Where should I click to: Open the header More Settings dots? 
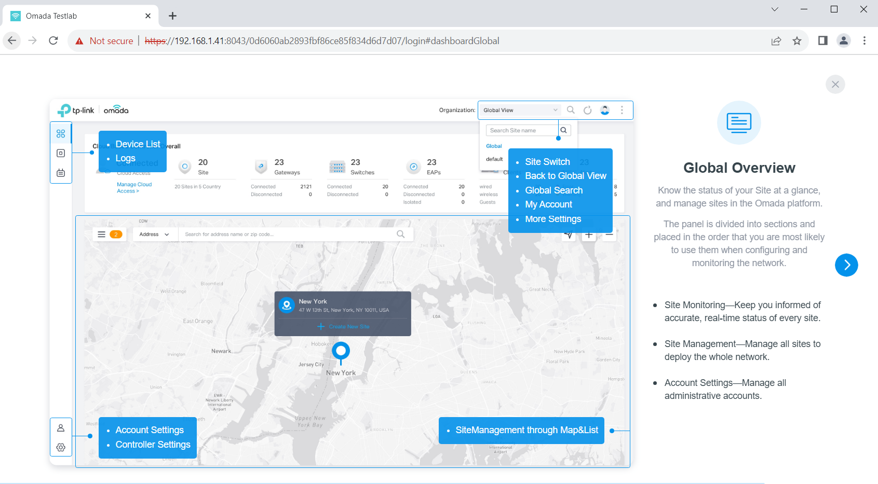[622, 110]
